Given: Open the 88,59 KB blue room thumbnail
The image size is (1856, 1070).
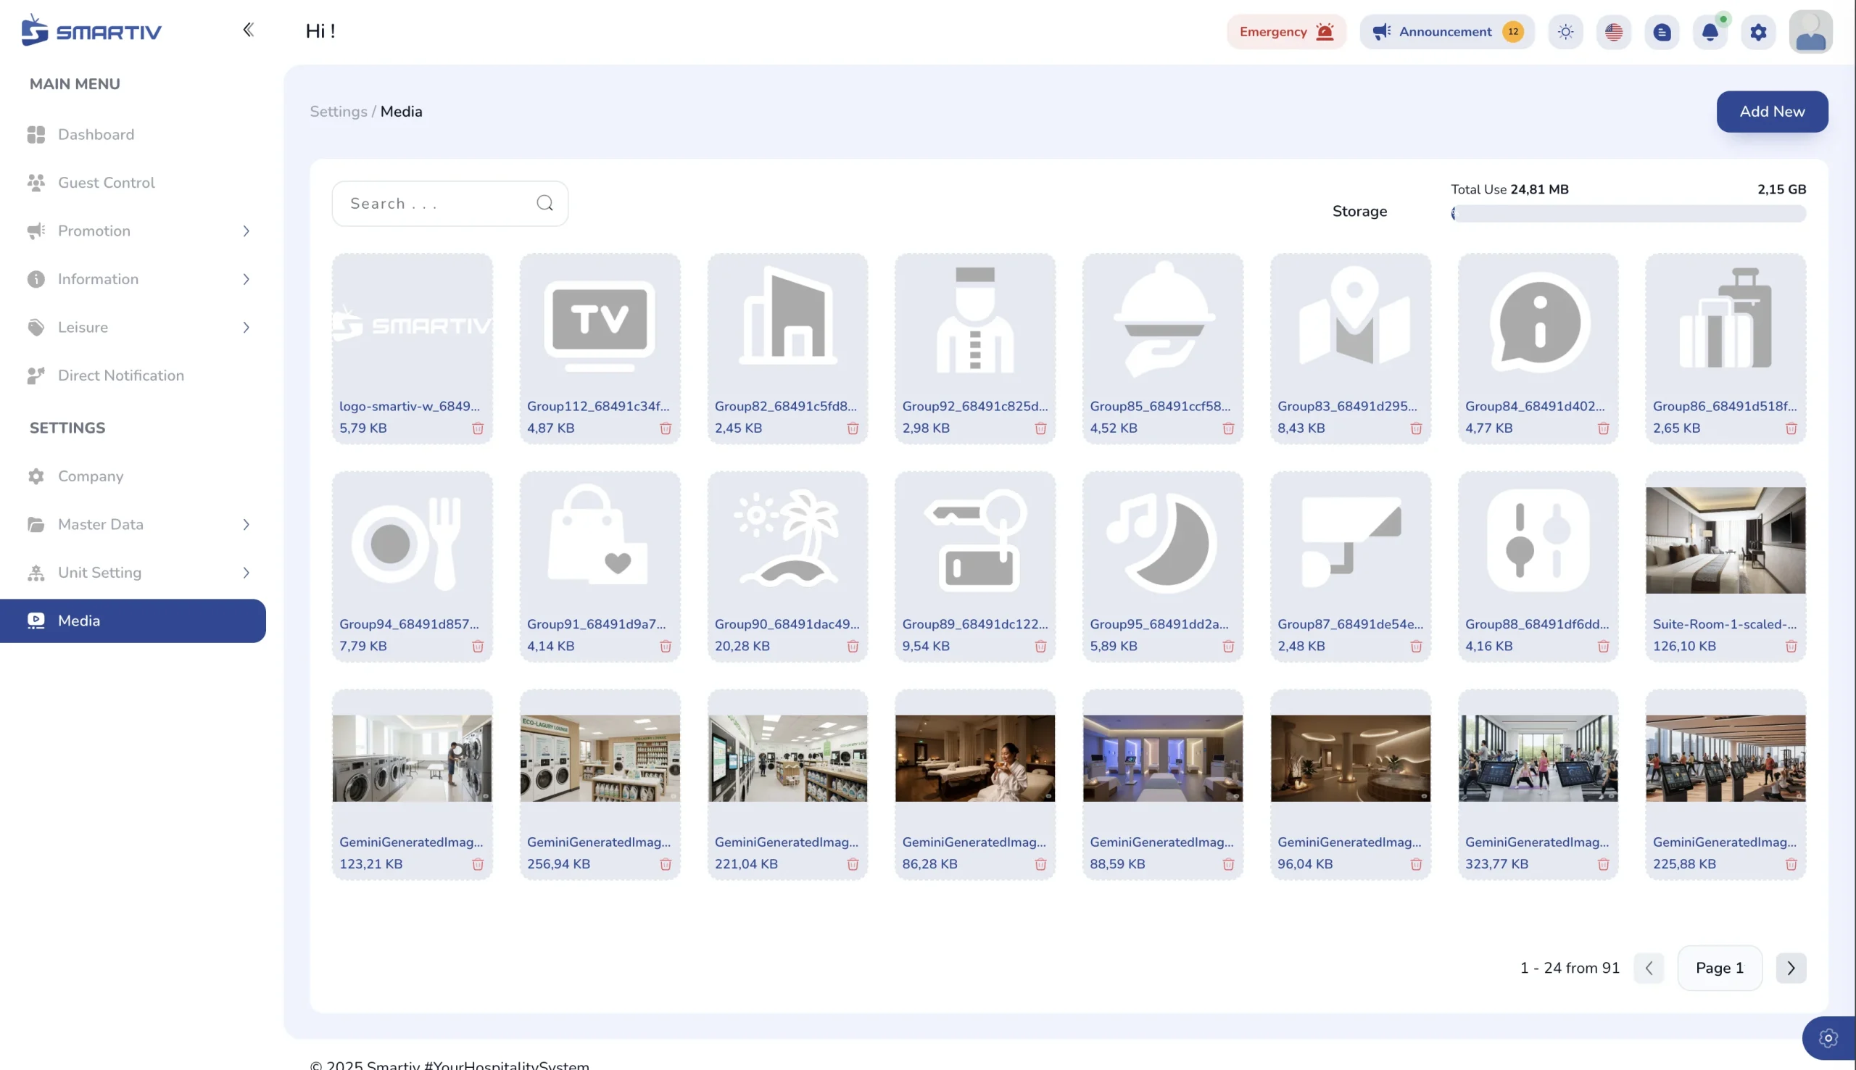Looking at the screenshot, I should tap(1162, 758).
